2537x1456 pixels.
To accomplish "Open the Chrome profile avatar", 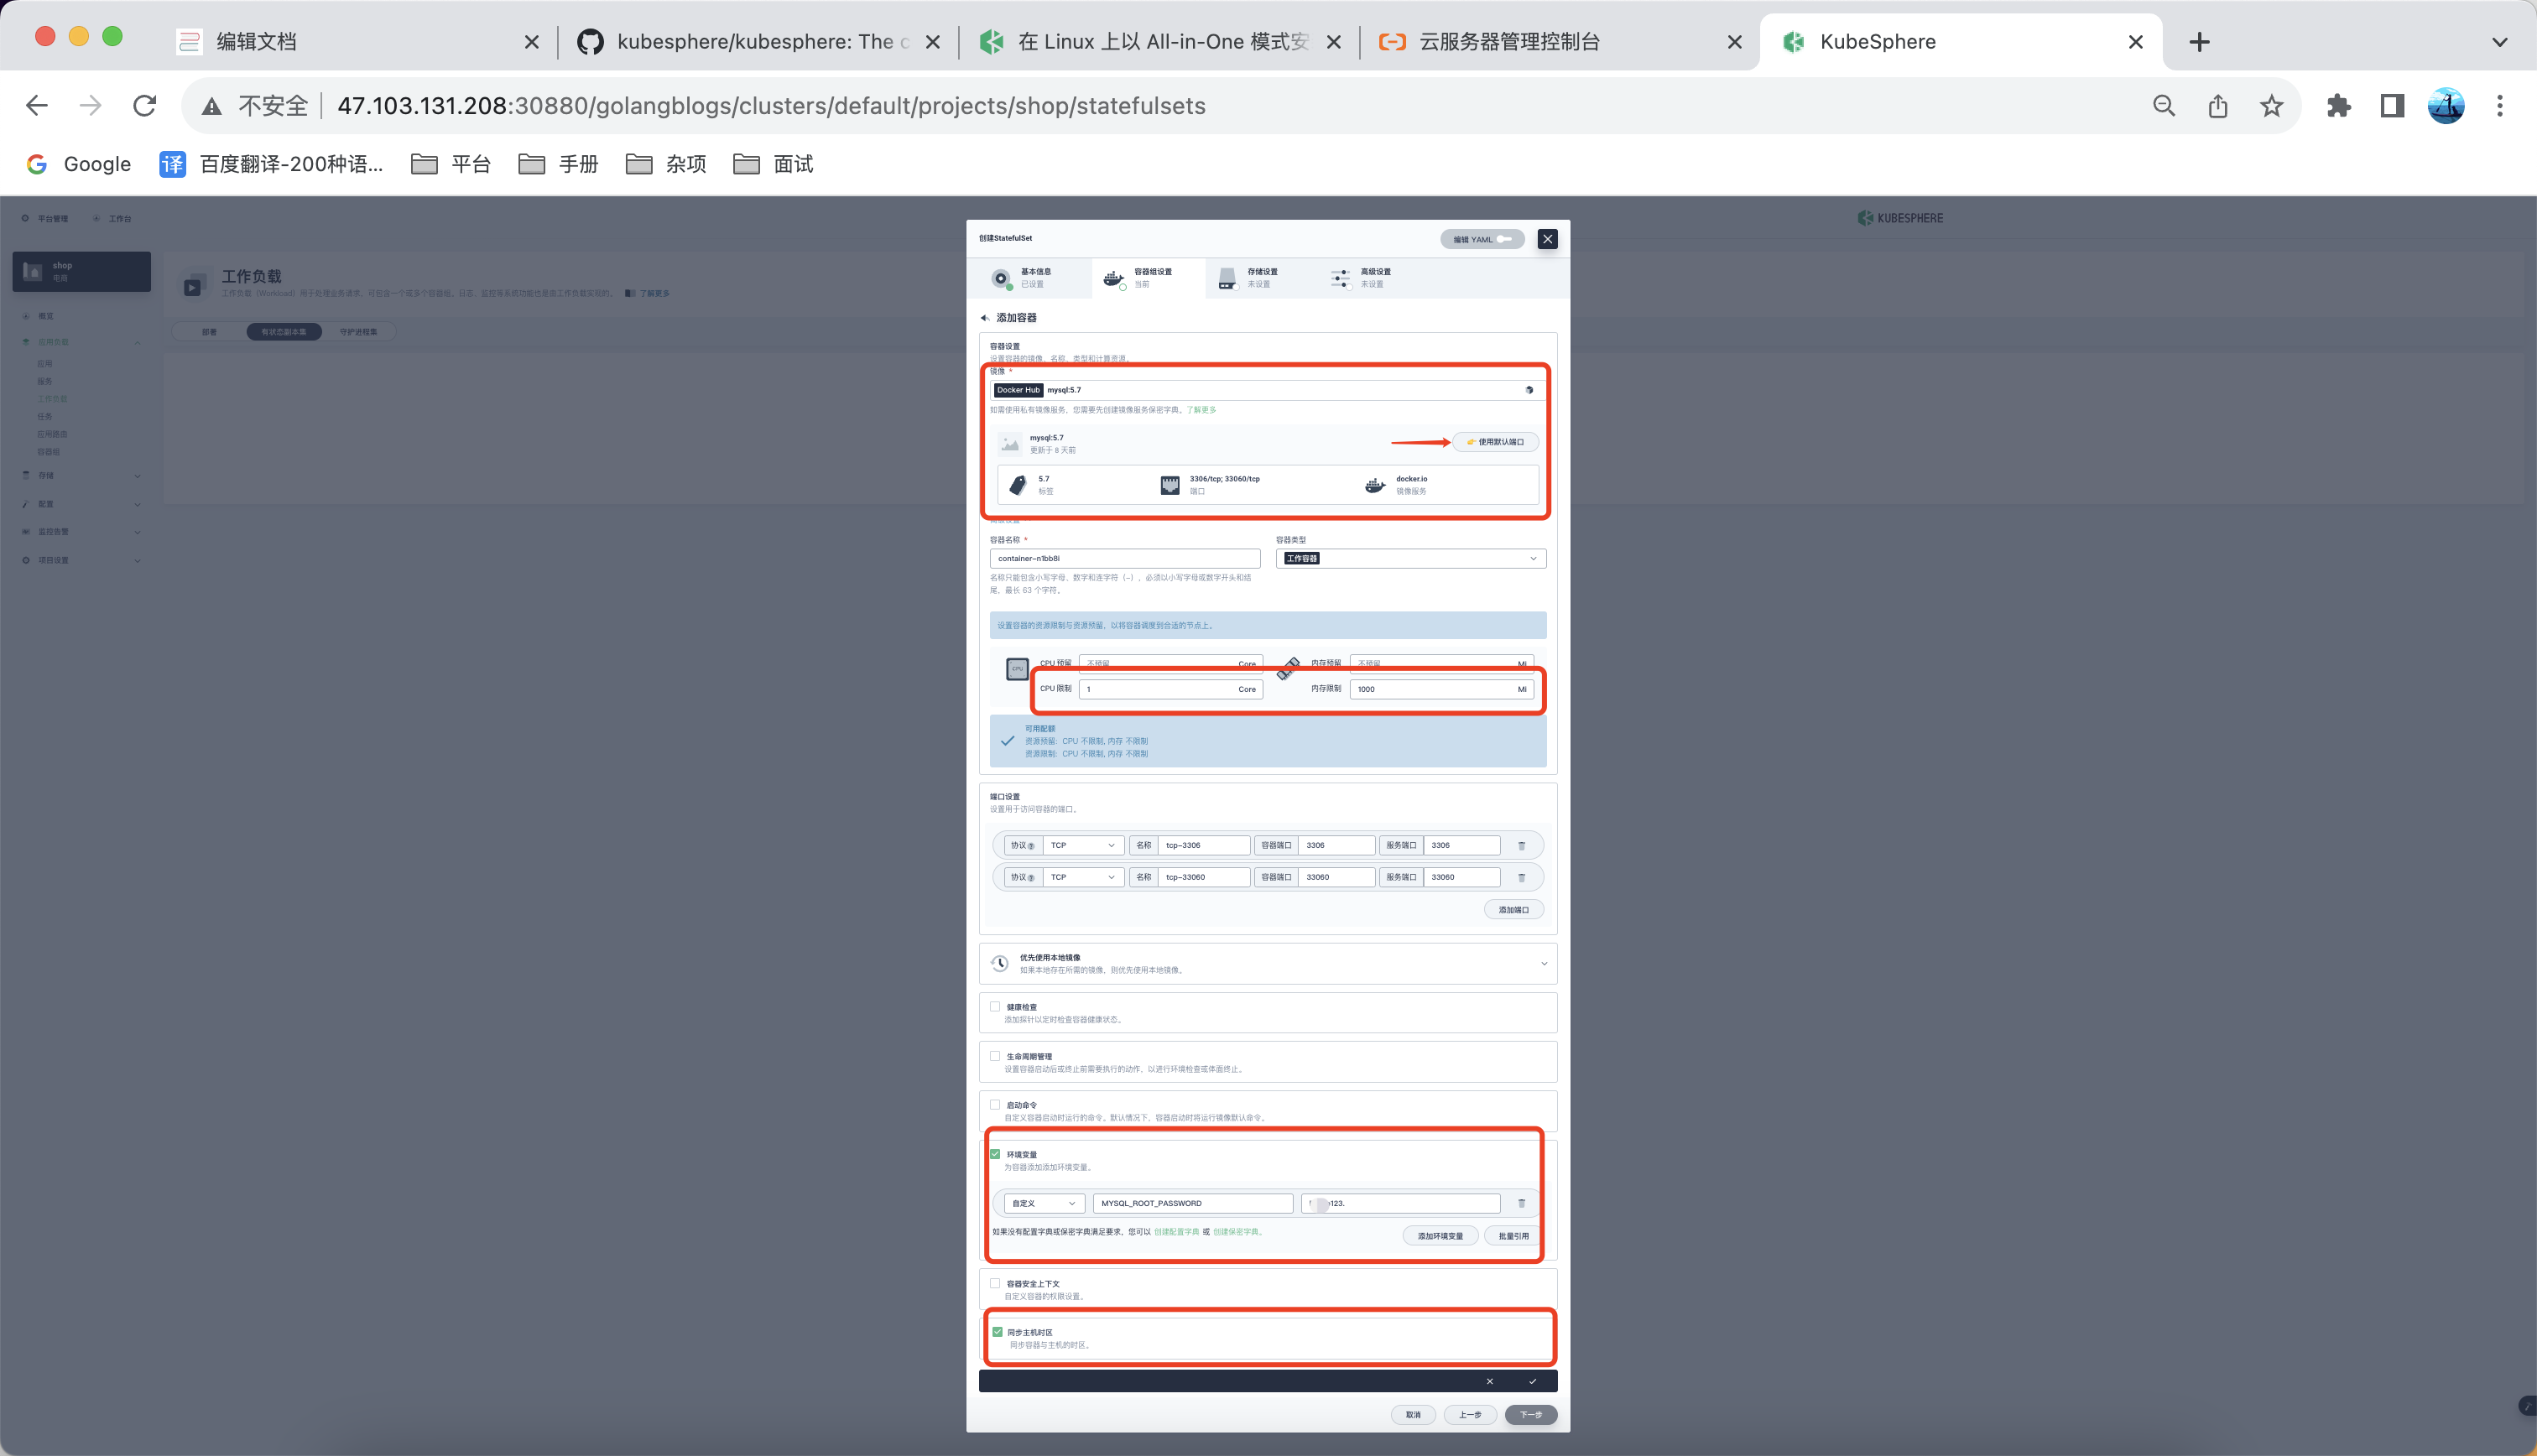I will point(2446,106).
